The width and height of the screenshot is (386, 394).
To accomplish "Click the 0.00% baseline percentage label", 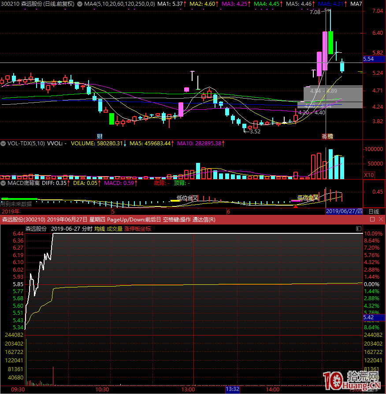I will click(371, 284).
